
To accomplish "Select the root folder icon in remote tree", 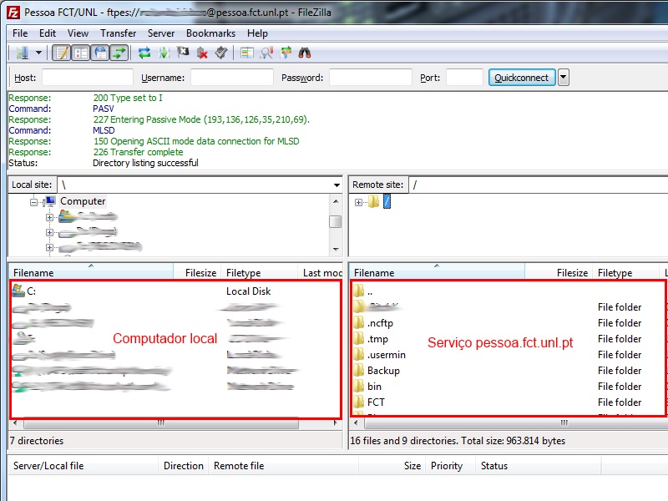I will (373, 201).
